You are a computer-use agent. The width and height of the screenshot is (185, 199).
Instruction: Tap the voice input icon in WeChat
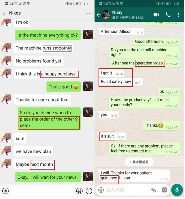5,191
